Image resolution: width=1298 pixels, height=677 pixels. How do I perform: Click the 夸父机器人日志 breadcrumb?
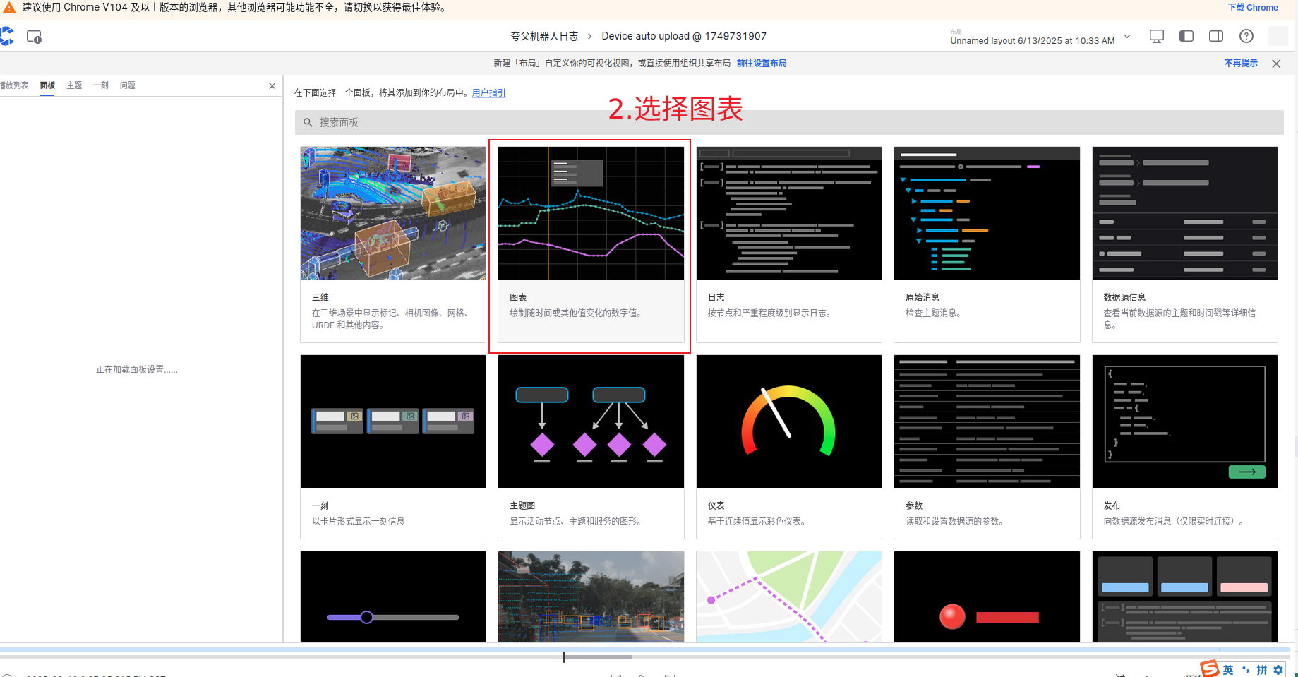click(544, 37)
